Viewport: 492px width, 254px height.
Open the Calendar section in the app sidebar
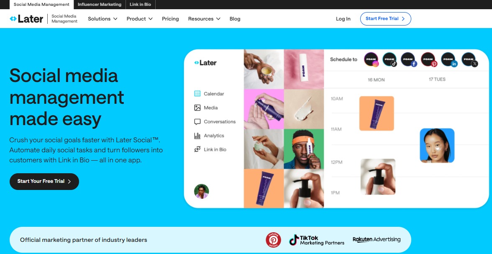212,93
